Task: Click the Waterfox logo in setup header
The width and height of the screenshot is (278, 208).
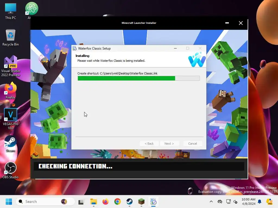Action: pyautogui.click(x=197, y=60)
